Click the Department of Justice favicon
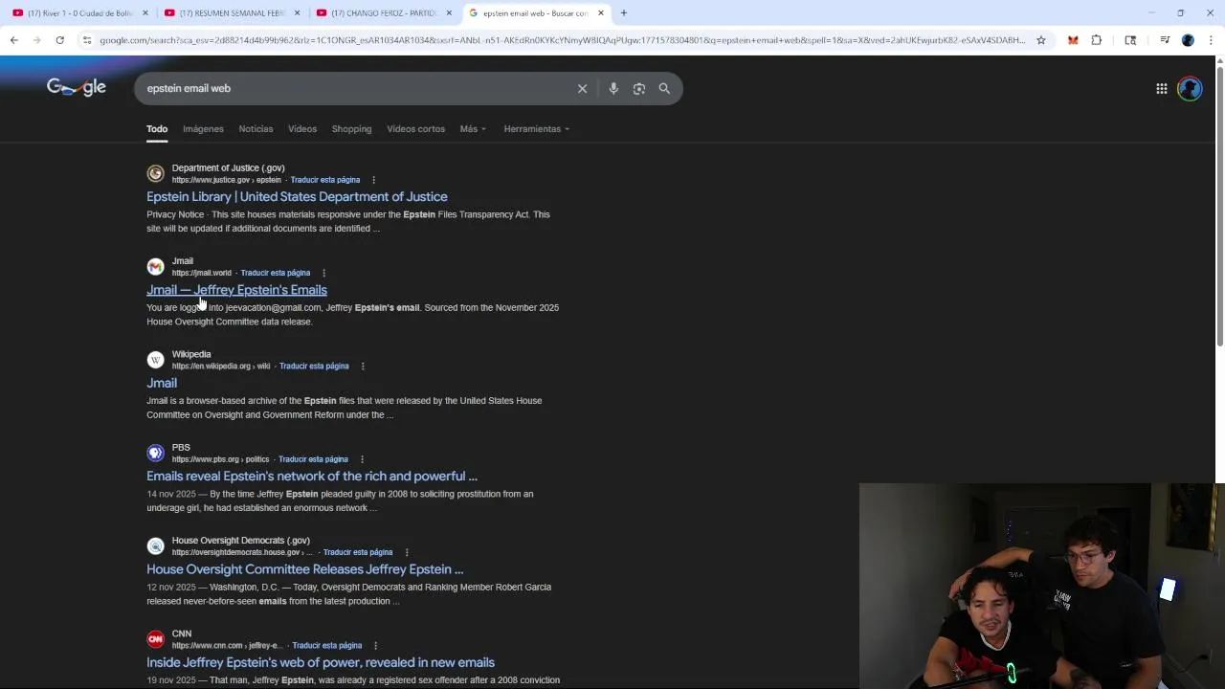 tap(155, 173)
